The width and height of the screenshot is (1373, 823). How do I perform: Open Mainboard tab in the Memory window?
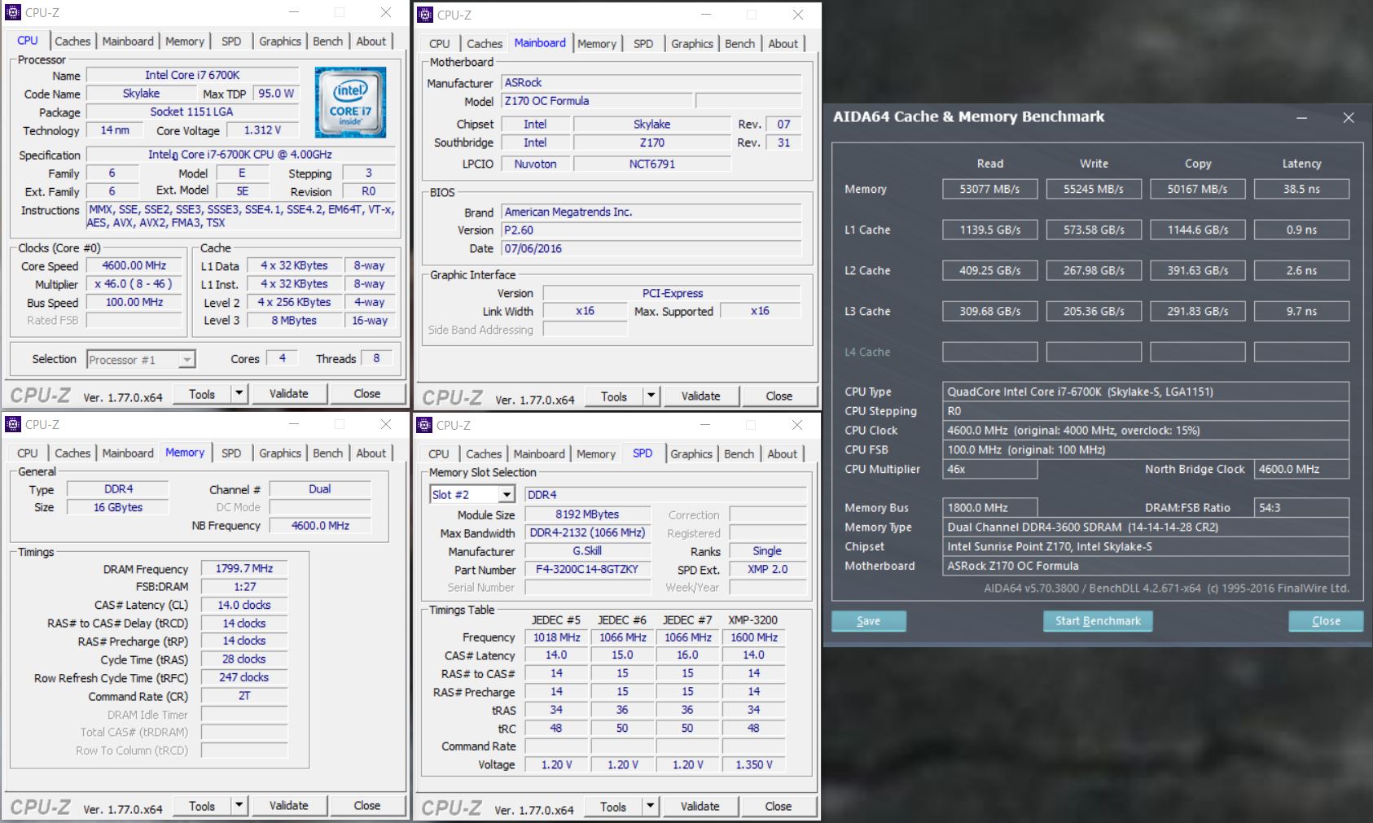(x=128, y=453)
